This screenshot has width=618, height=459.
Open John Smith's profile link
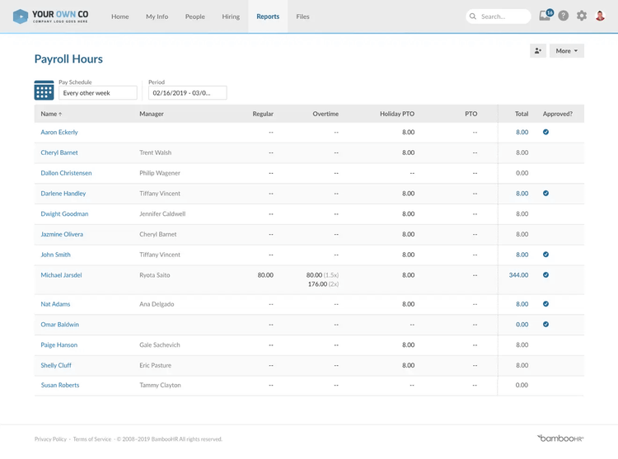pos(55,255)
